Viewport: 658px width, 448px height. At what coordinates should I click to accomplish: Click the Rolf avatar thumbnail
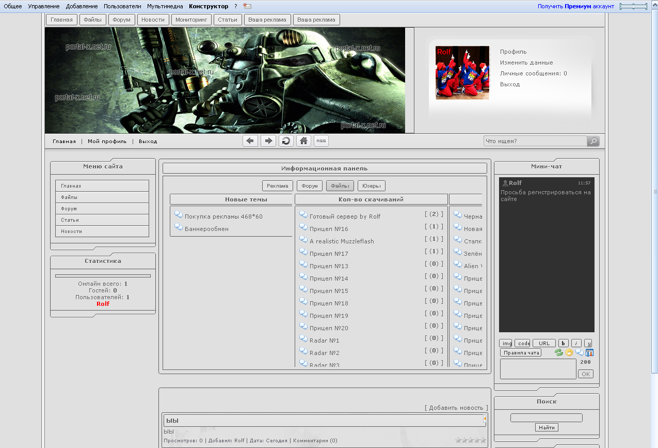point(462,72)
